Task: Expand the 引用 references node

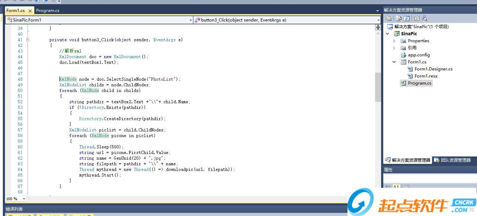Action: tap(394, 48)
